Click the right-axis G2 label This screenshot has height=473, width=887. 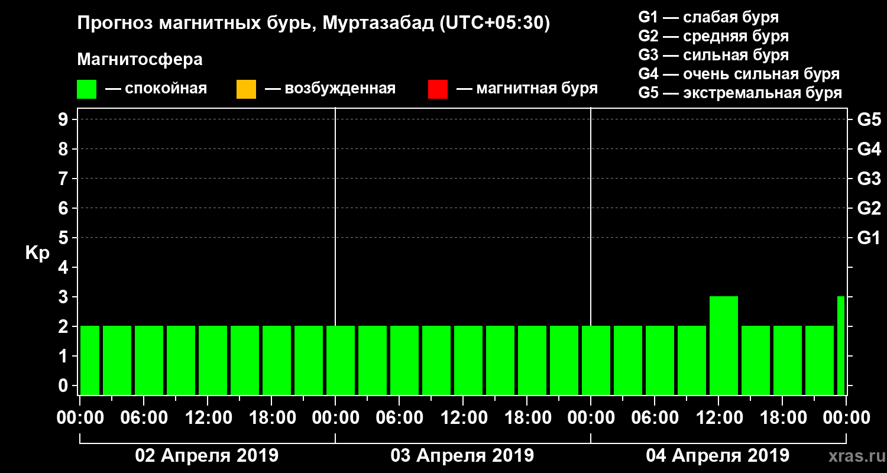coord(869,208)
